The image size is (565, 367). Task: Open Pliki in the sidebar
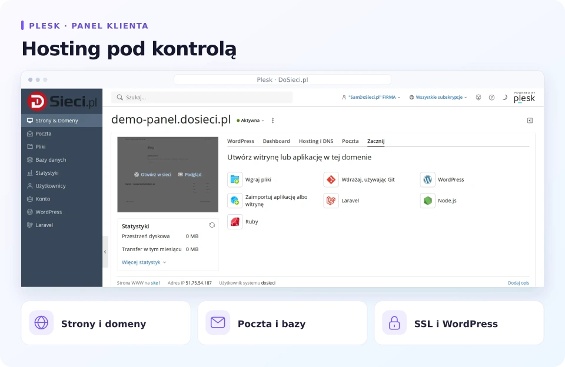(x=62, y=146)
